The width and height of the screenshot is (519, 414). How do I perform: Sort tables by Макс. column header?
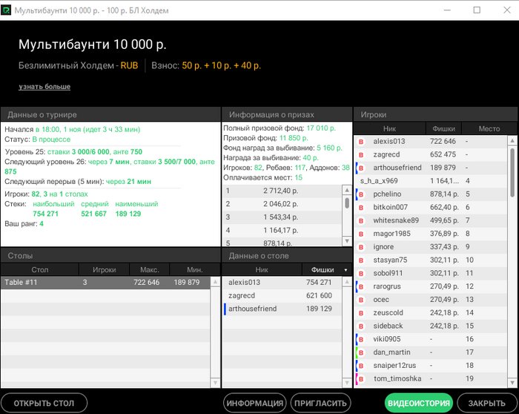tap(150, 270)
